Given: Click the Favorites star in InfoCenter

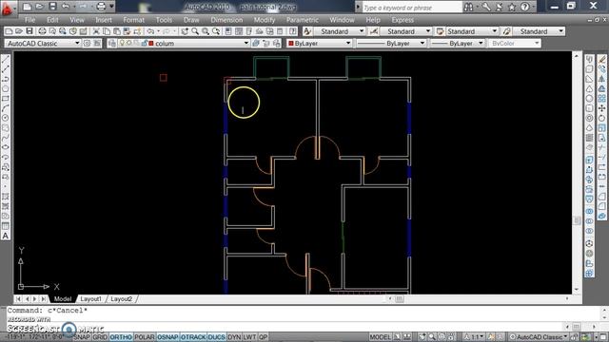Looking at the screenshot, I should (512, 7).
